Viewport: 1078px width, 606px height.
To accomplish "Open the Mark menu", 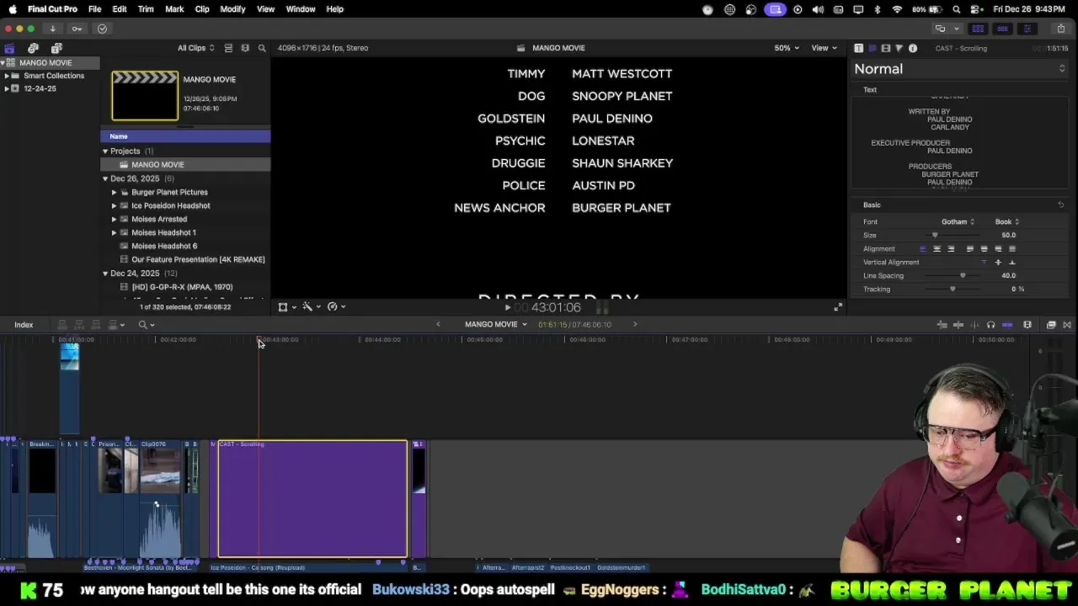I will (174, 9).
